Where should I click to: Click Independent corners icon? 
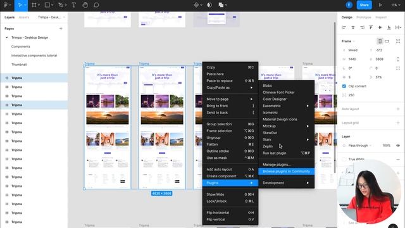398,68
